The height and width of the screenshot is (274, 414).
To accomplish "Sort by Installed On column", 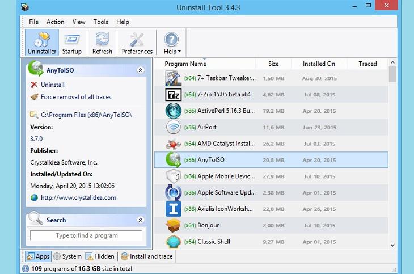I will coord(319,64).
